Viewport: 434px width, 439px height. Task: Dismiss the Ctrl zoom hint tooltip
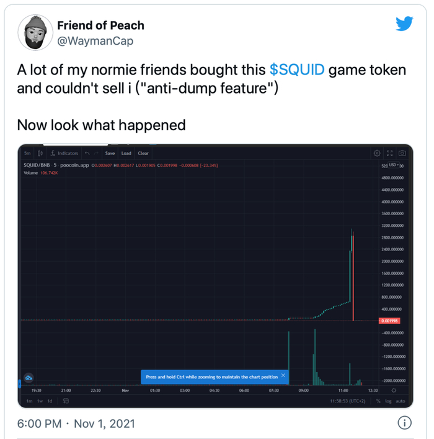tap(283, 375)
